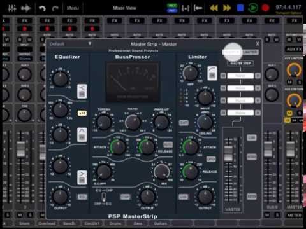Image resolution: width=306 pixels, height=229 pixels.
Task: Rewind with the yellow double-left arrows
Action: 214,8
